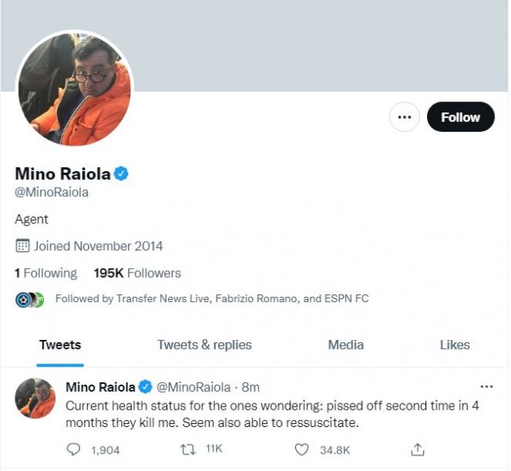Click the verified badge in the tweet header
The image size is (511, 471).
pos(145,387)
